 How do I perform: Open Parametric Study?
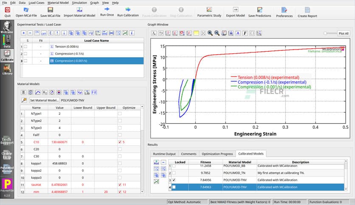coord(209,12)
